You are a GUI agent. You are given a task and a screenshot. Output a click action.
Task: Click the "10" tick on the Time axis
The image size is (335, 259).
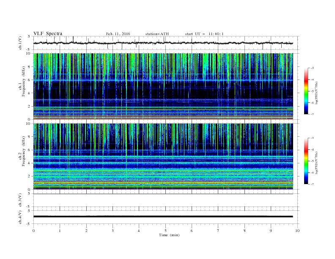tap(297, 231)
